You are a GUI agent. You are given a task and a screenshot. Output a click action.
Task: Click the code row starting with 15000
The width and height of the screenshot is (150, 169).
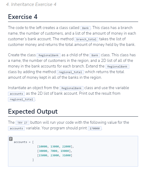(x=54, y=155)
